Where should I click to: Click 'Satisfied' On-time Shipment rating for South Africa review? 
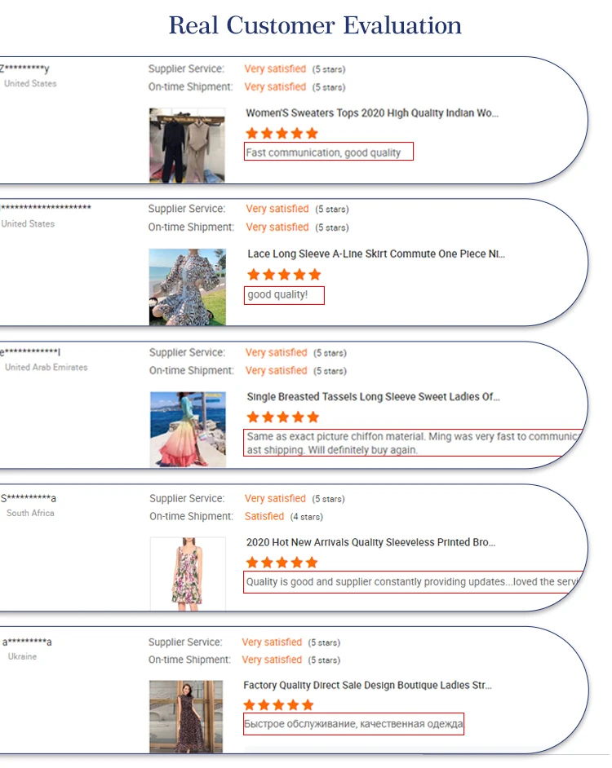pos(264,516)
